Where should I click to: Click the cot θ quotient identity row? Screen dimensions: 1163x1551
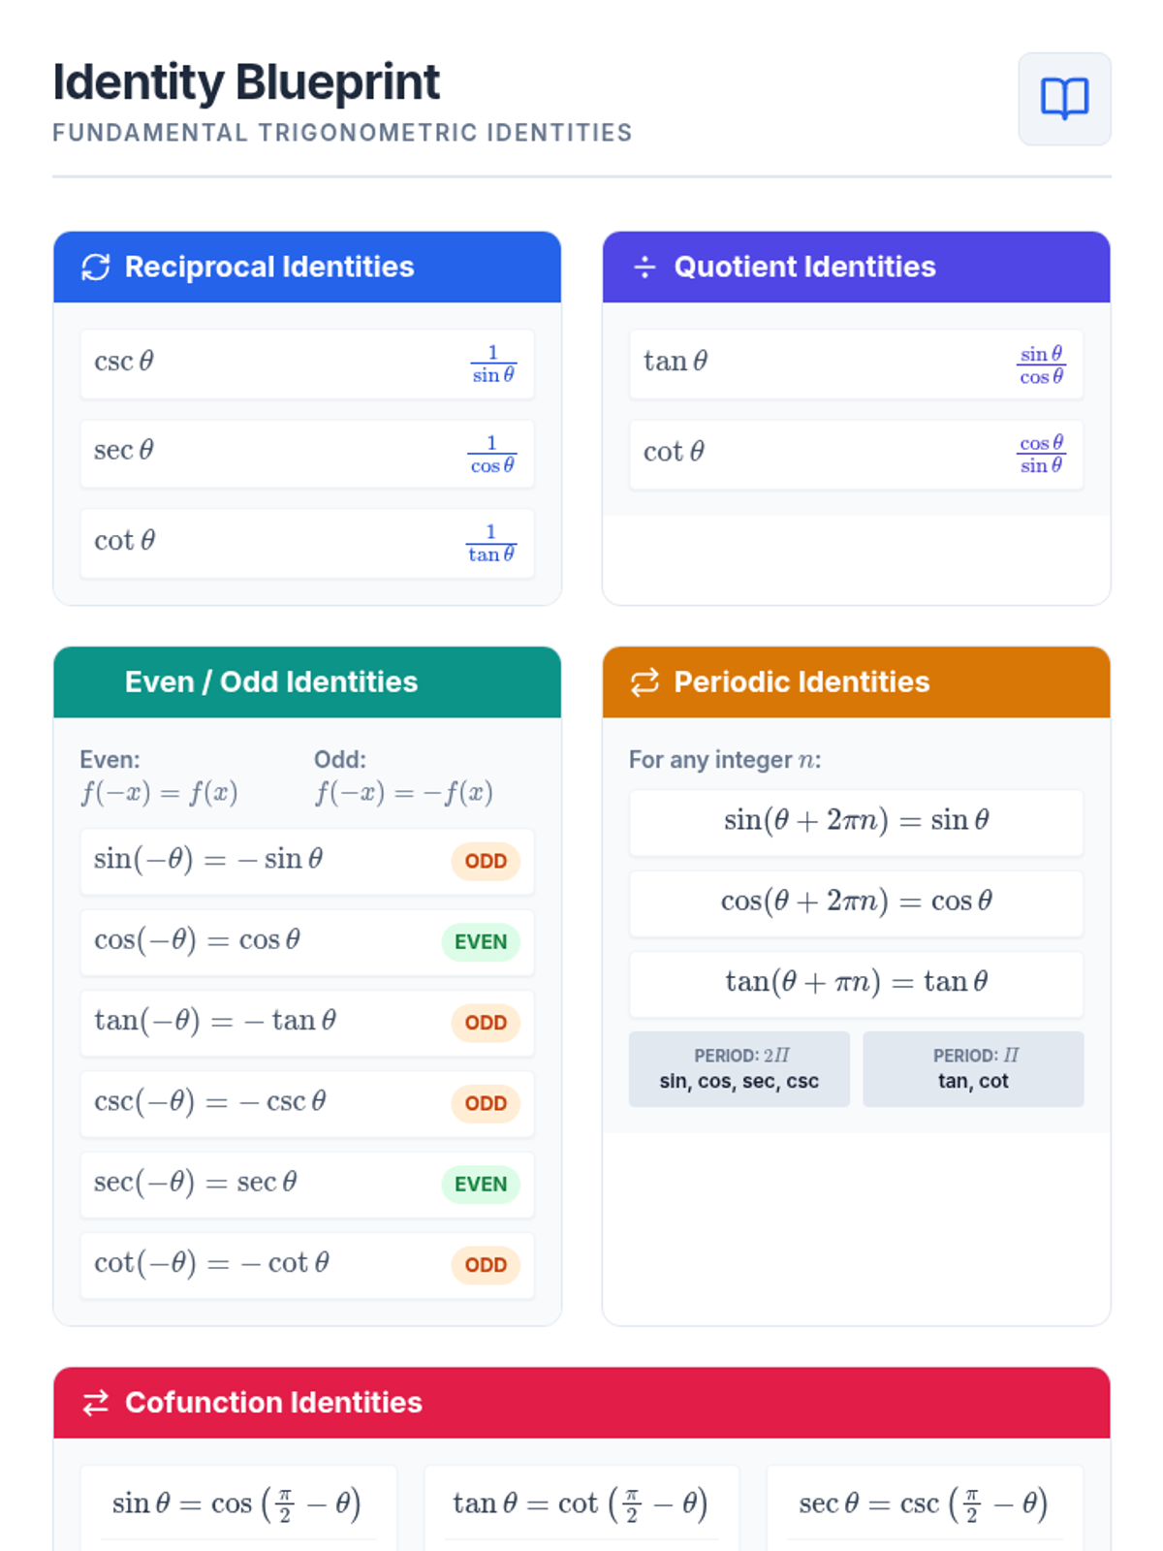tap(855, 454)
